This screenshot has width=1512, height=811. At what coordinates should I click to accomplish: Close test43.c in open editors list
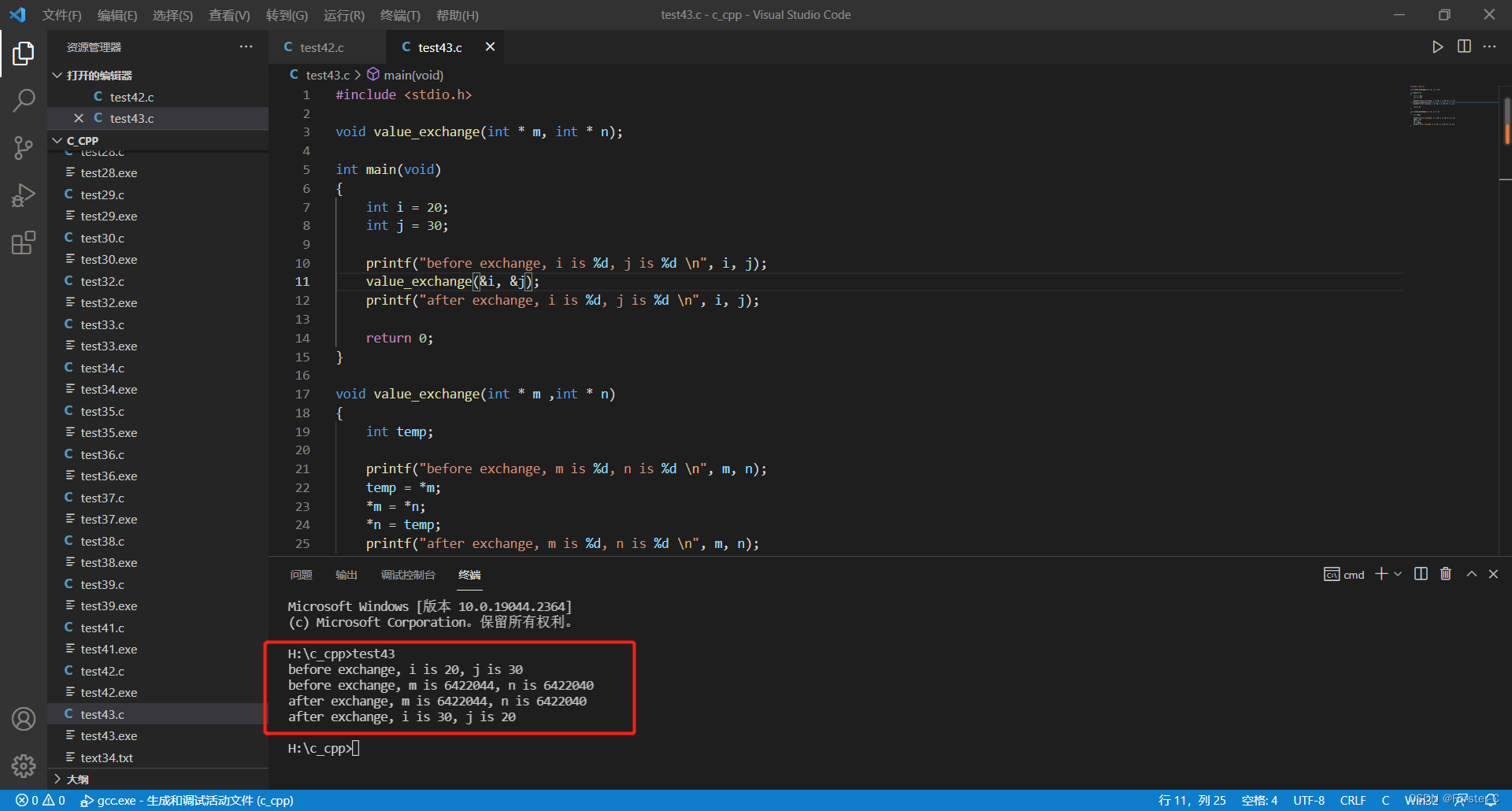click(x=79, y=118)
